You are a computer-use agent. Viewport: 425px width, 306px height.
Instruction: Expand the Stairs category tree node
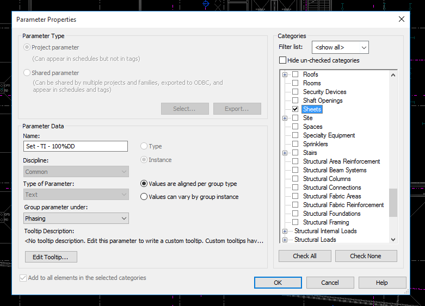(285, 153)
